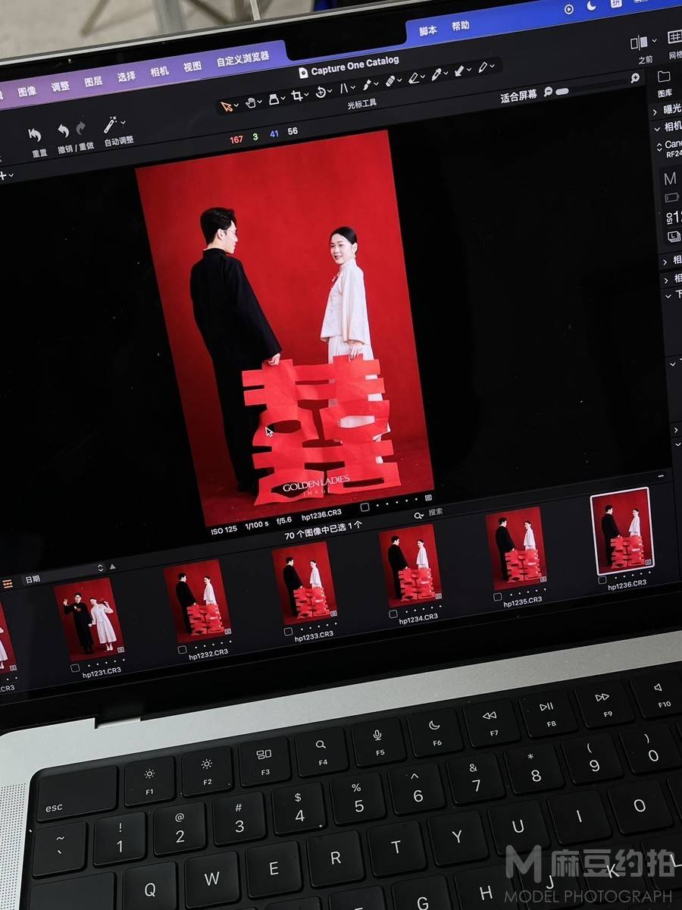This screenshot has height=910, width=682.
Task: Click the undo arrow icon
Action: coord(63,130)
